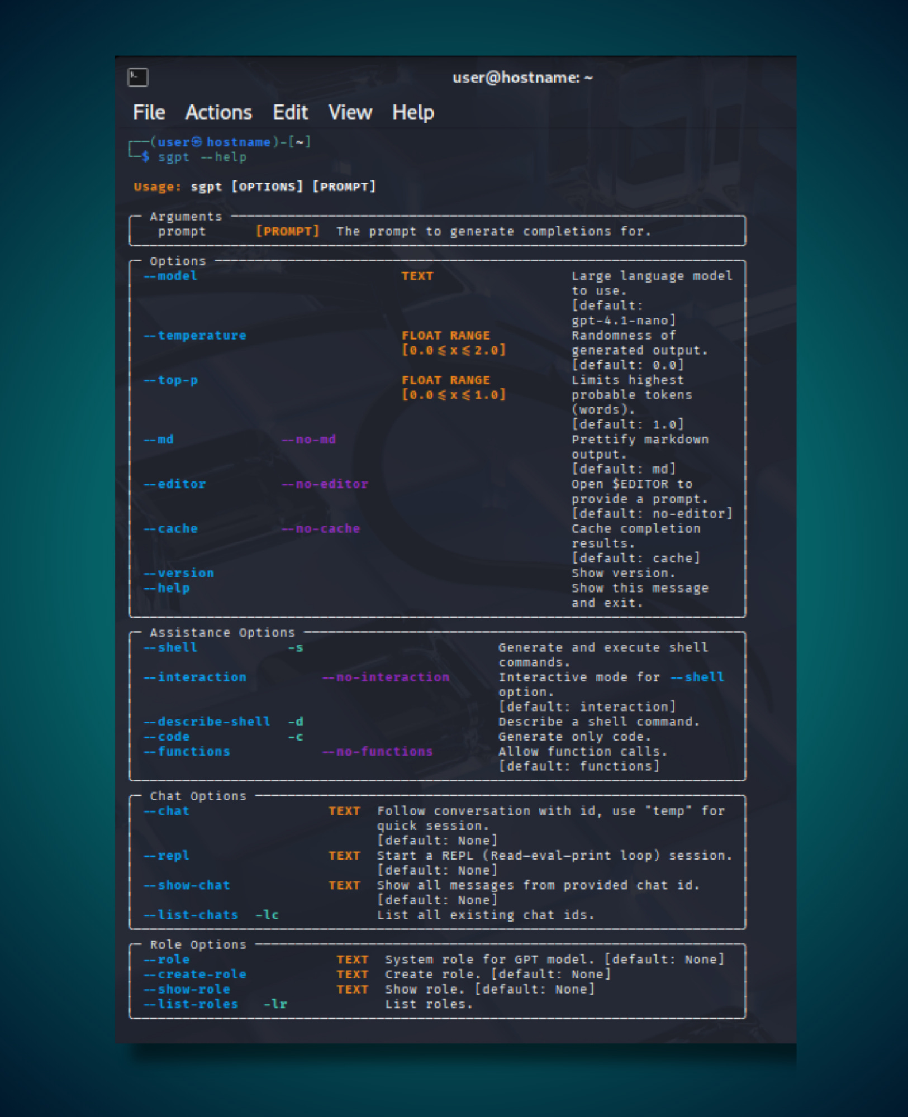Click the '--list-chats' option
The width and height of the screenshot is (908, 1117).
[x=191, y=915]
